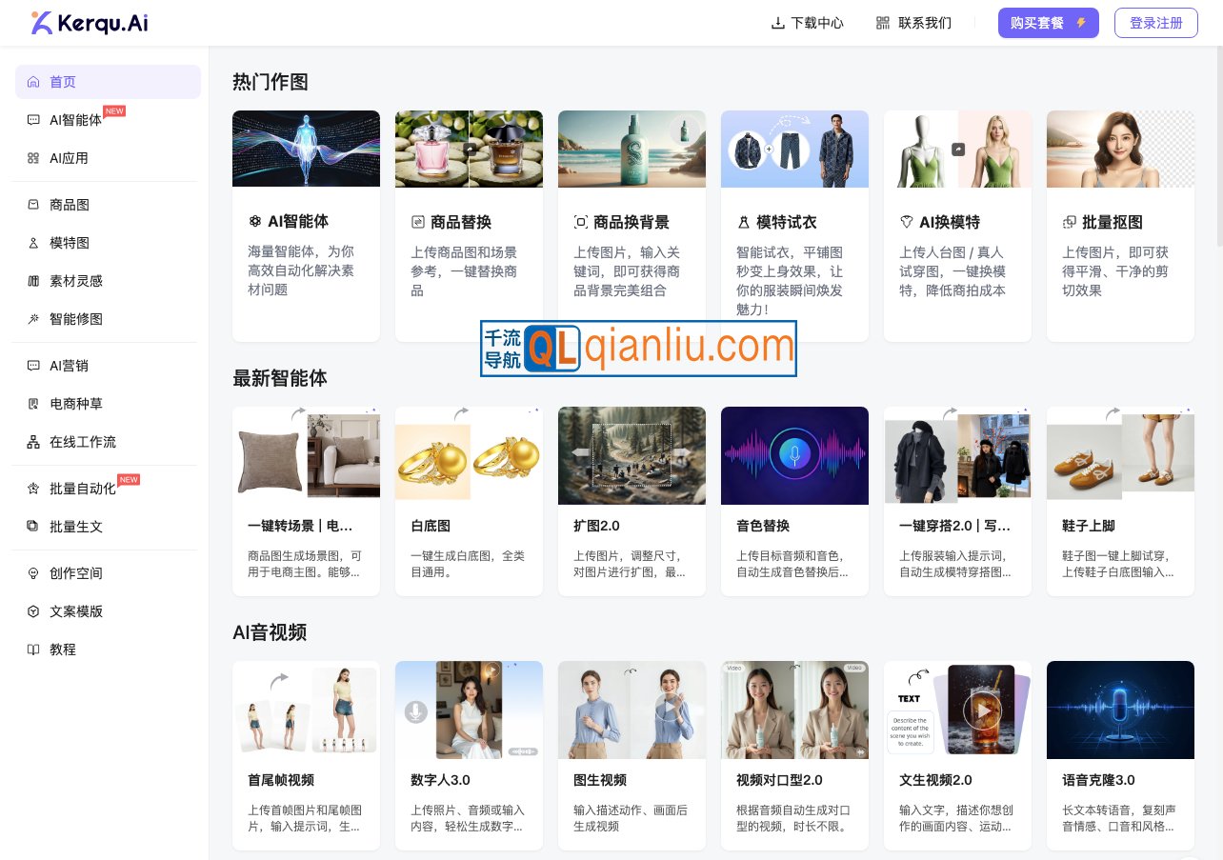Click the Kerqu.Ai logo icon

(42, 23)
